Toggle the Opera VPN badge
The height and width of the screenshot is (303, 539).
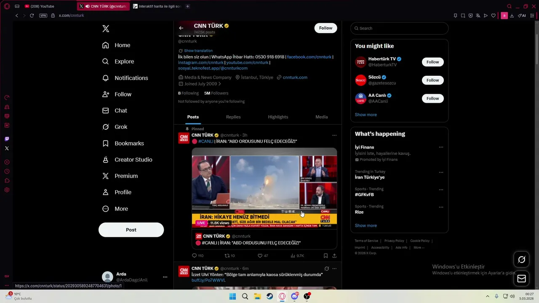(43, 16)
